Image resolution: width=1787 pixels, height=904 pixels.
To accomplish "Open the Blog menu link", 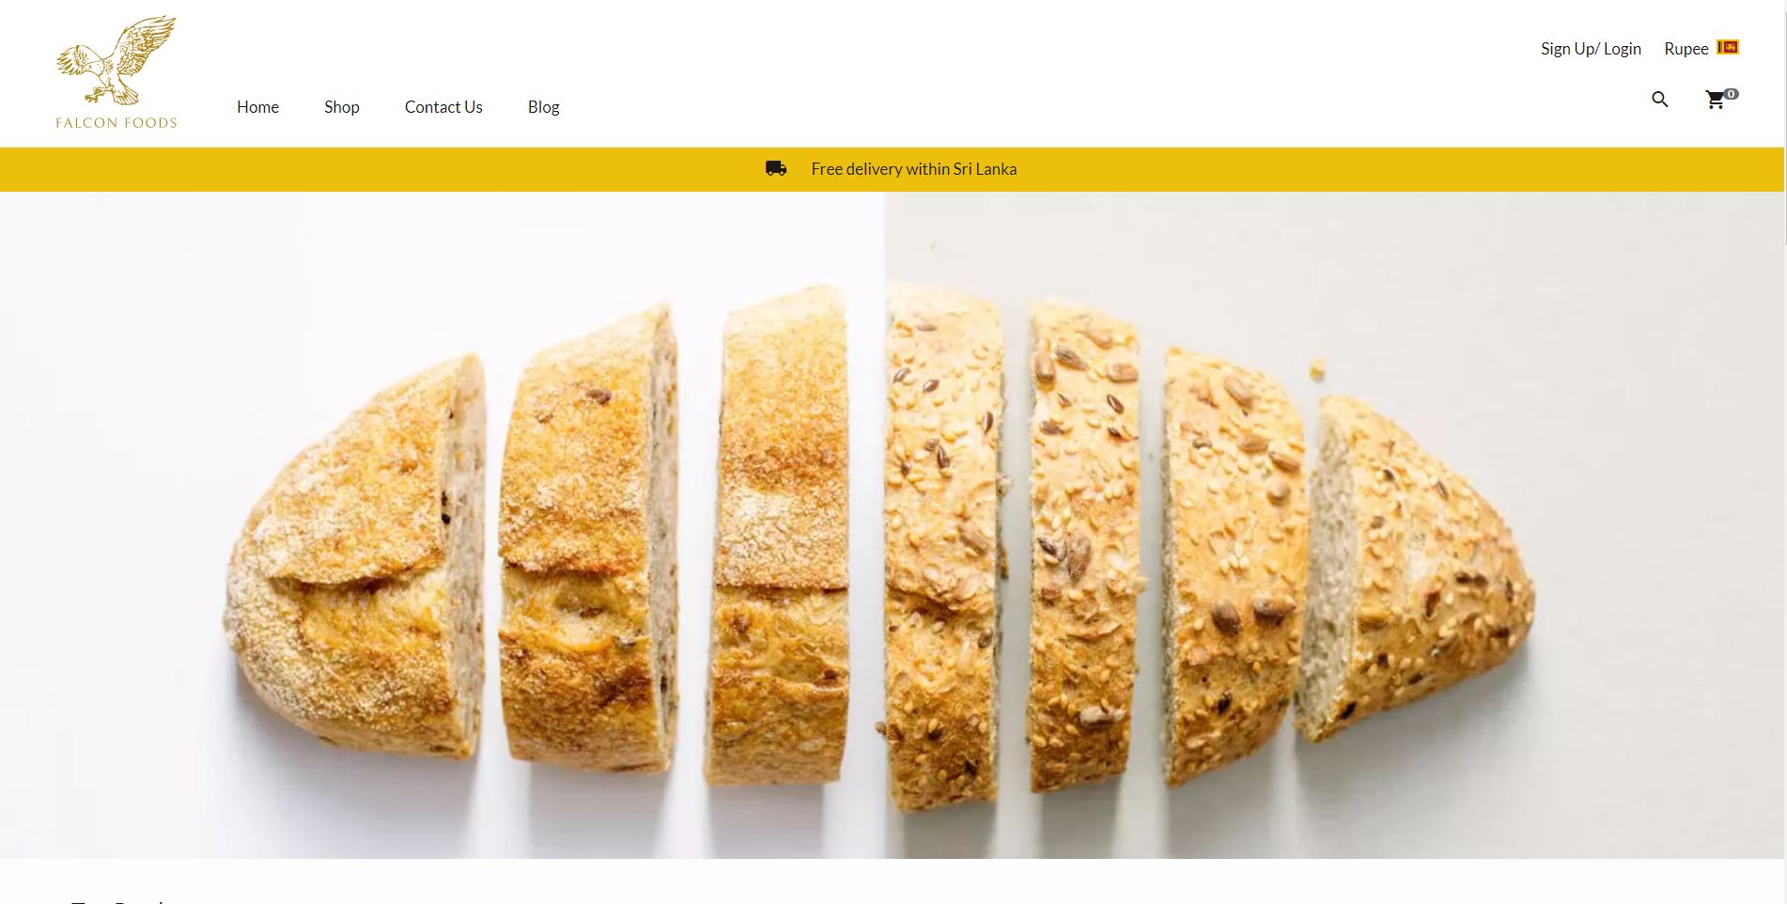I will (544, 107).
